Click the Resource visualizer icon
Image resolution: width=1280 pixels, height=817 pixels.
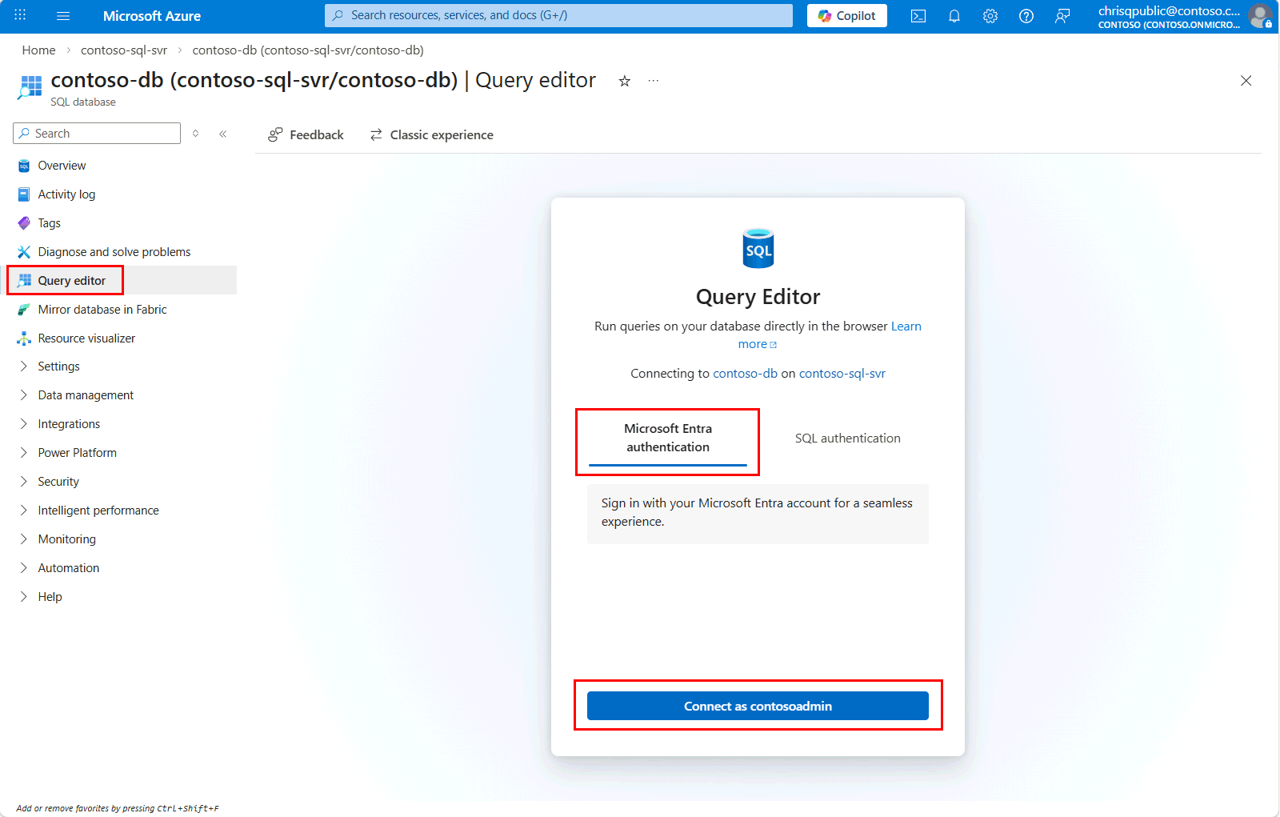coord(24,338)
